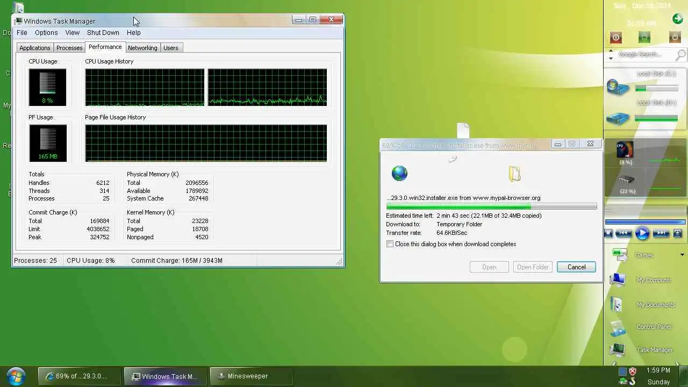Click the green arrow button in sidebar
The height and width of the screenshot is (387, 688).
(x=677, y=19)
